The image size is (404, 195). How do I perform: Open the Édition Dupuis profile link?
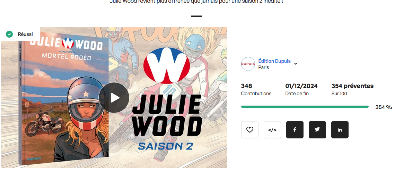(x=274, y=61)
